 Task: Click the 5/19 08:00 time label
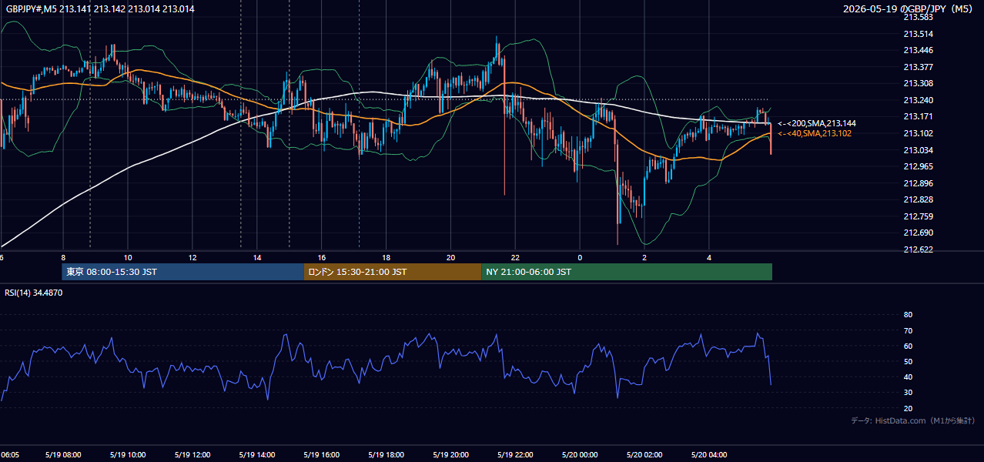(x=64, y=455)
